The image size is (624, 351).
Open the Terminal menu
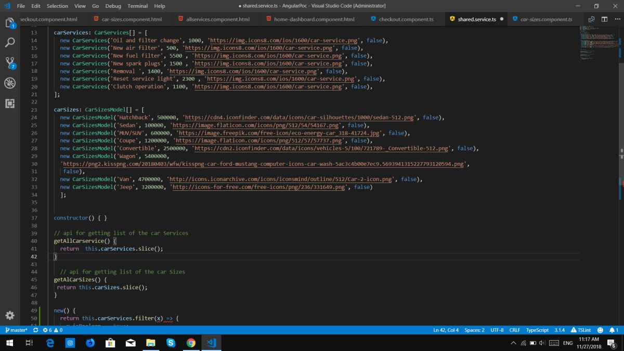(137, 6)
